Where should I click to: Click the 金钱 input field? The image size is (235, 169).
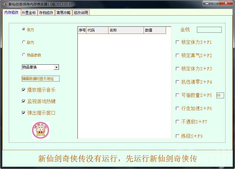click(x=209, y=30)
